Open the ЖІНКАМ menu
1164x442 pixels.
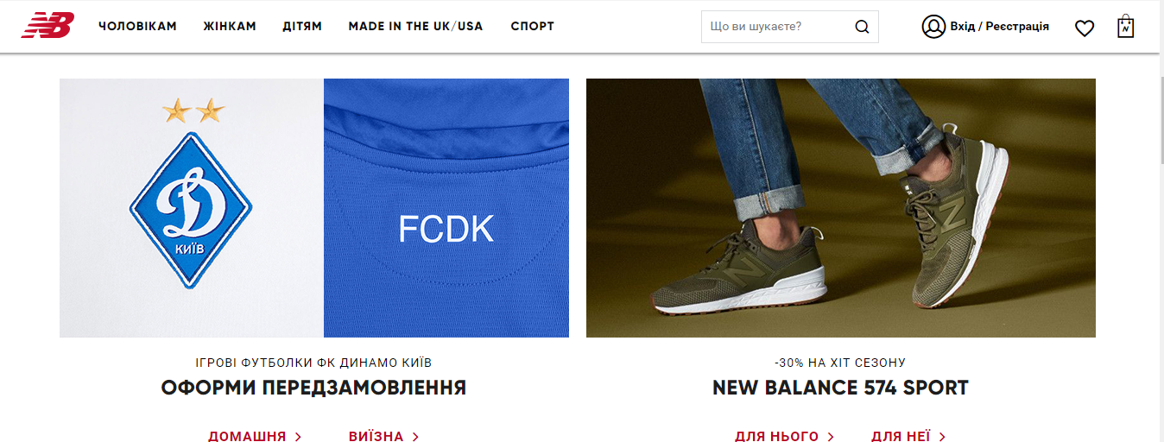pos(230,26)
